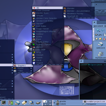Go up one level in Konqueror
106x106 pixels.
point(98,30)
